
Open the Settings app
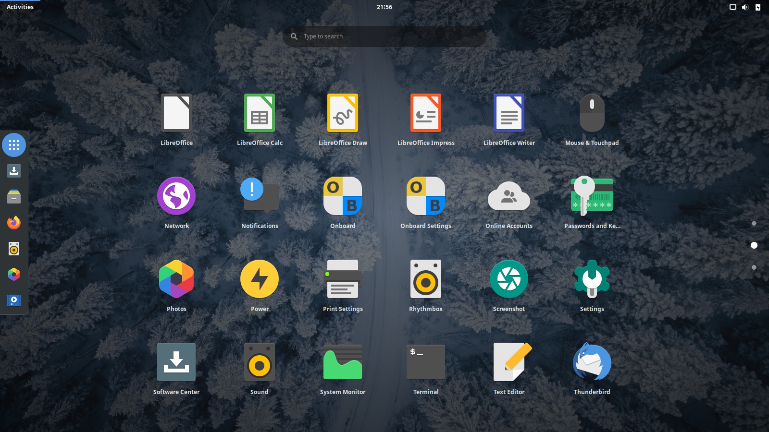click(592, 279)
